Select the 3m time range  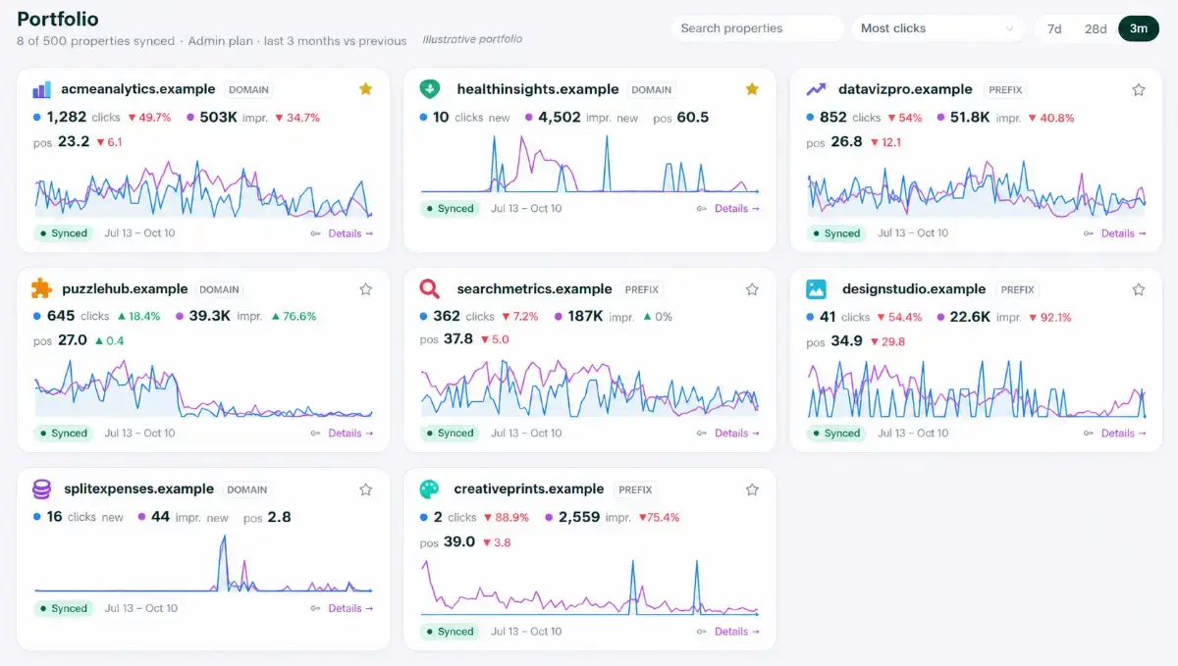(x=1139, y=28)
